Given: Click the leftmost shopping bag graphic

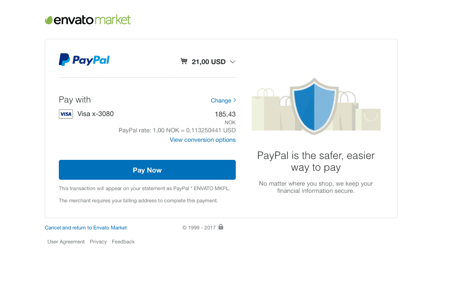Looking at the screenshot, I should click(x=265, y=111).
